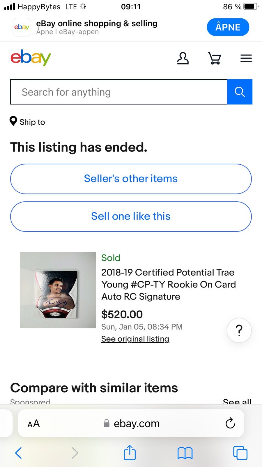This screenshot has height=467, width=262.
Task: Go to the eBay home logo
Action: click(x=31, y=57)
